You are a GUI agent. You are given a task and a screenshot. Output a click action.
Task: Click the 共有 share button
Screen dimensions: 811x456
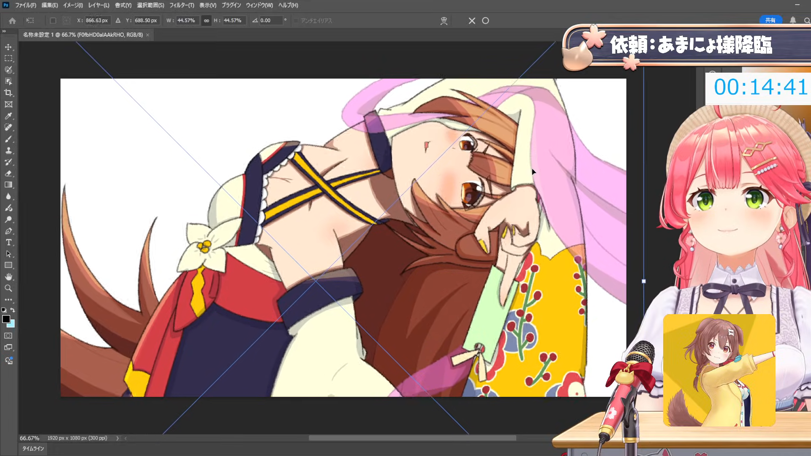(x=770, y=20)
